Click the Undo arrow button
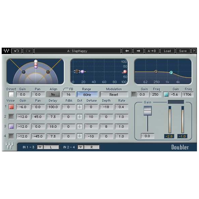This screenshot has height=199, width=199. [x=17, y=51]
